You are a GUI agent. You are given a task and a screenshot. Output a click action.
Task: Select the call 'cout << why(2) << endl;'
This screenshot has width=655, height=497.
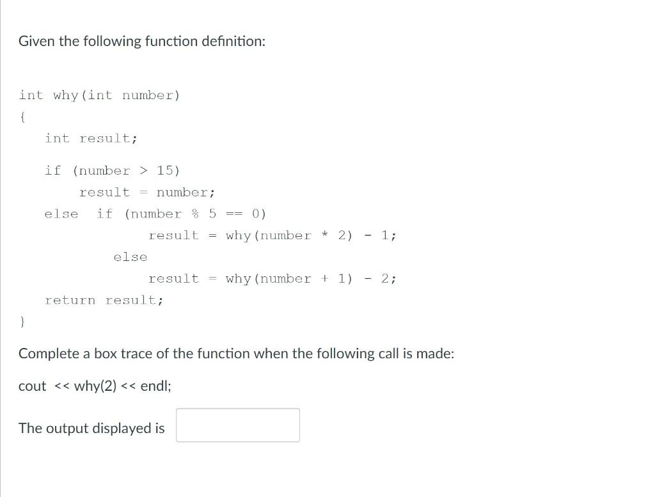(94, 386)
